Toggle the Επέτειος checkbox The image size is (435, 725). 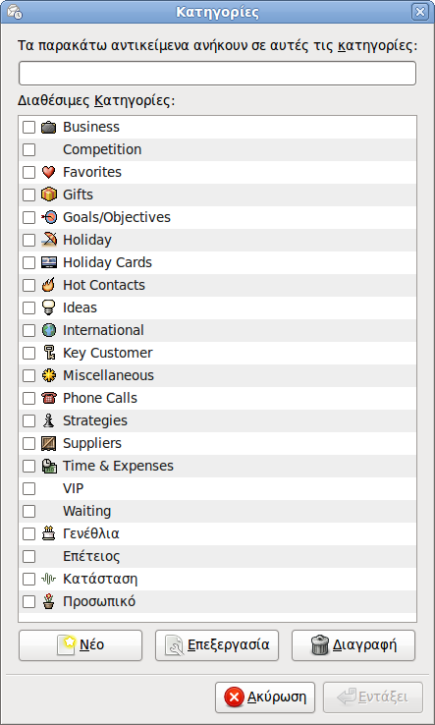(29, 557)
